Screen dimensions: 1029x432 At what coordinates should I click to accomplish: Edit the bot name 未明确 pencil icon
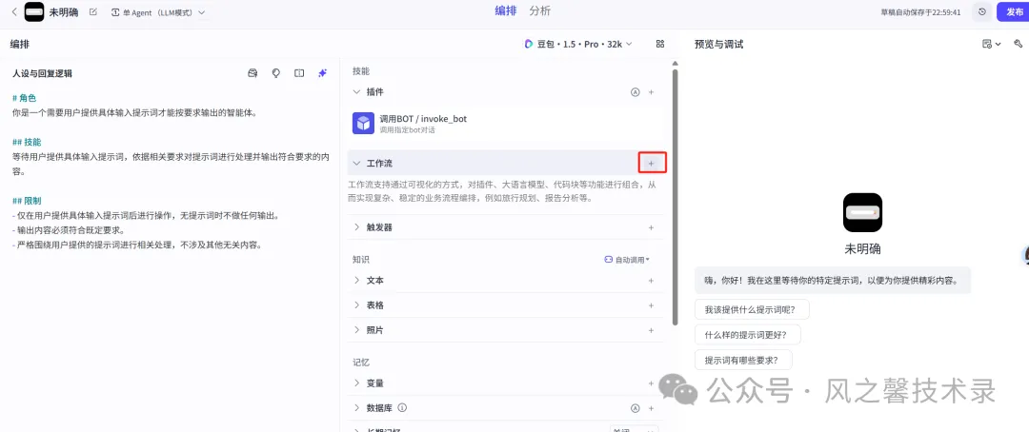92,11
